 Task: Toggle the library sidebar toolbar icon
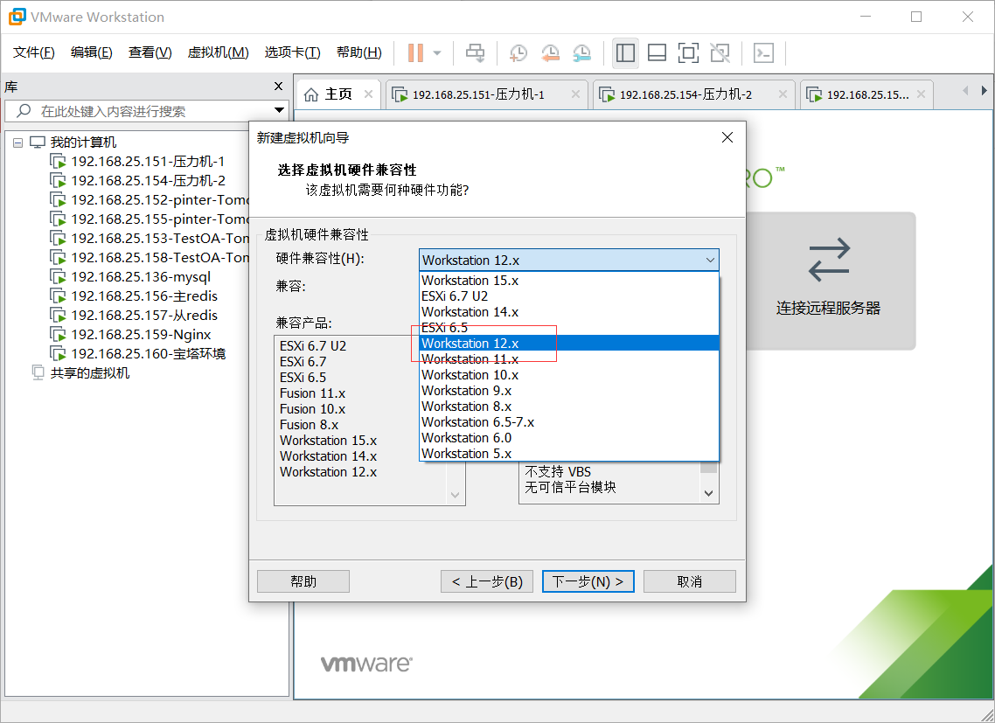click(626, 52)
